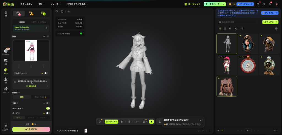Show all assets with green dotted grid icon
The width and height of the screenshot is (282, 135).
coord(219,28)
